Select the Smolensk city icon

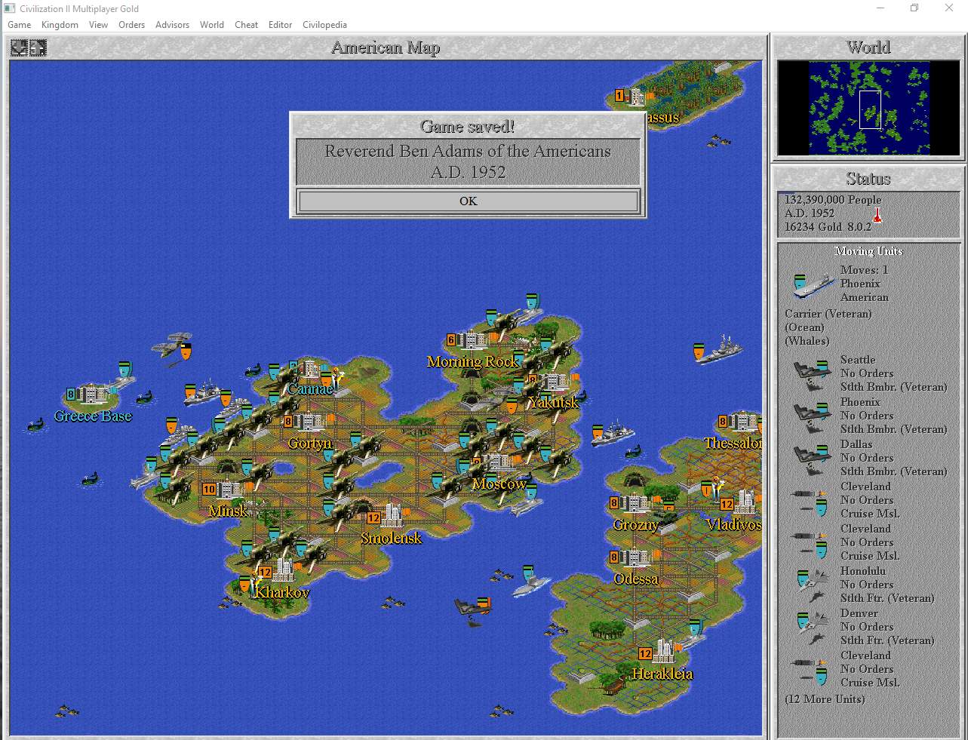pos(392,515)
